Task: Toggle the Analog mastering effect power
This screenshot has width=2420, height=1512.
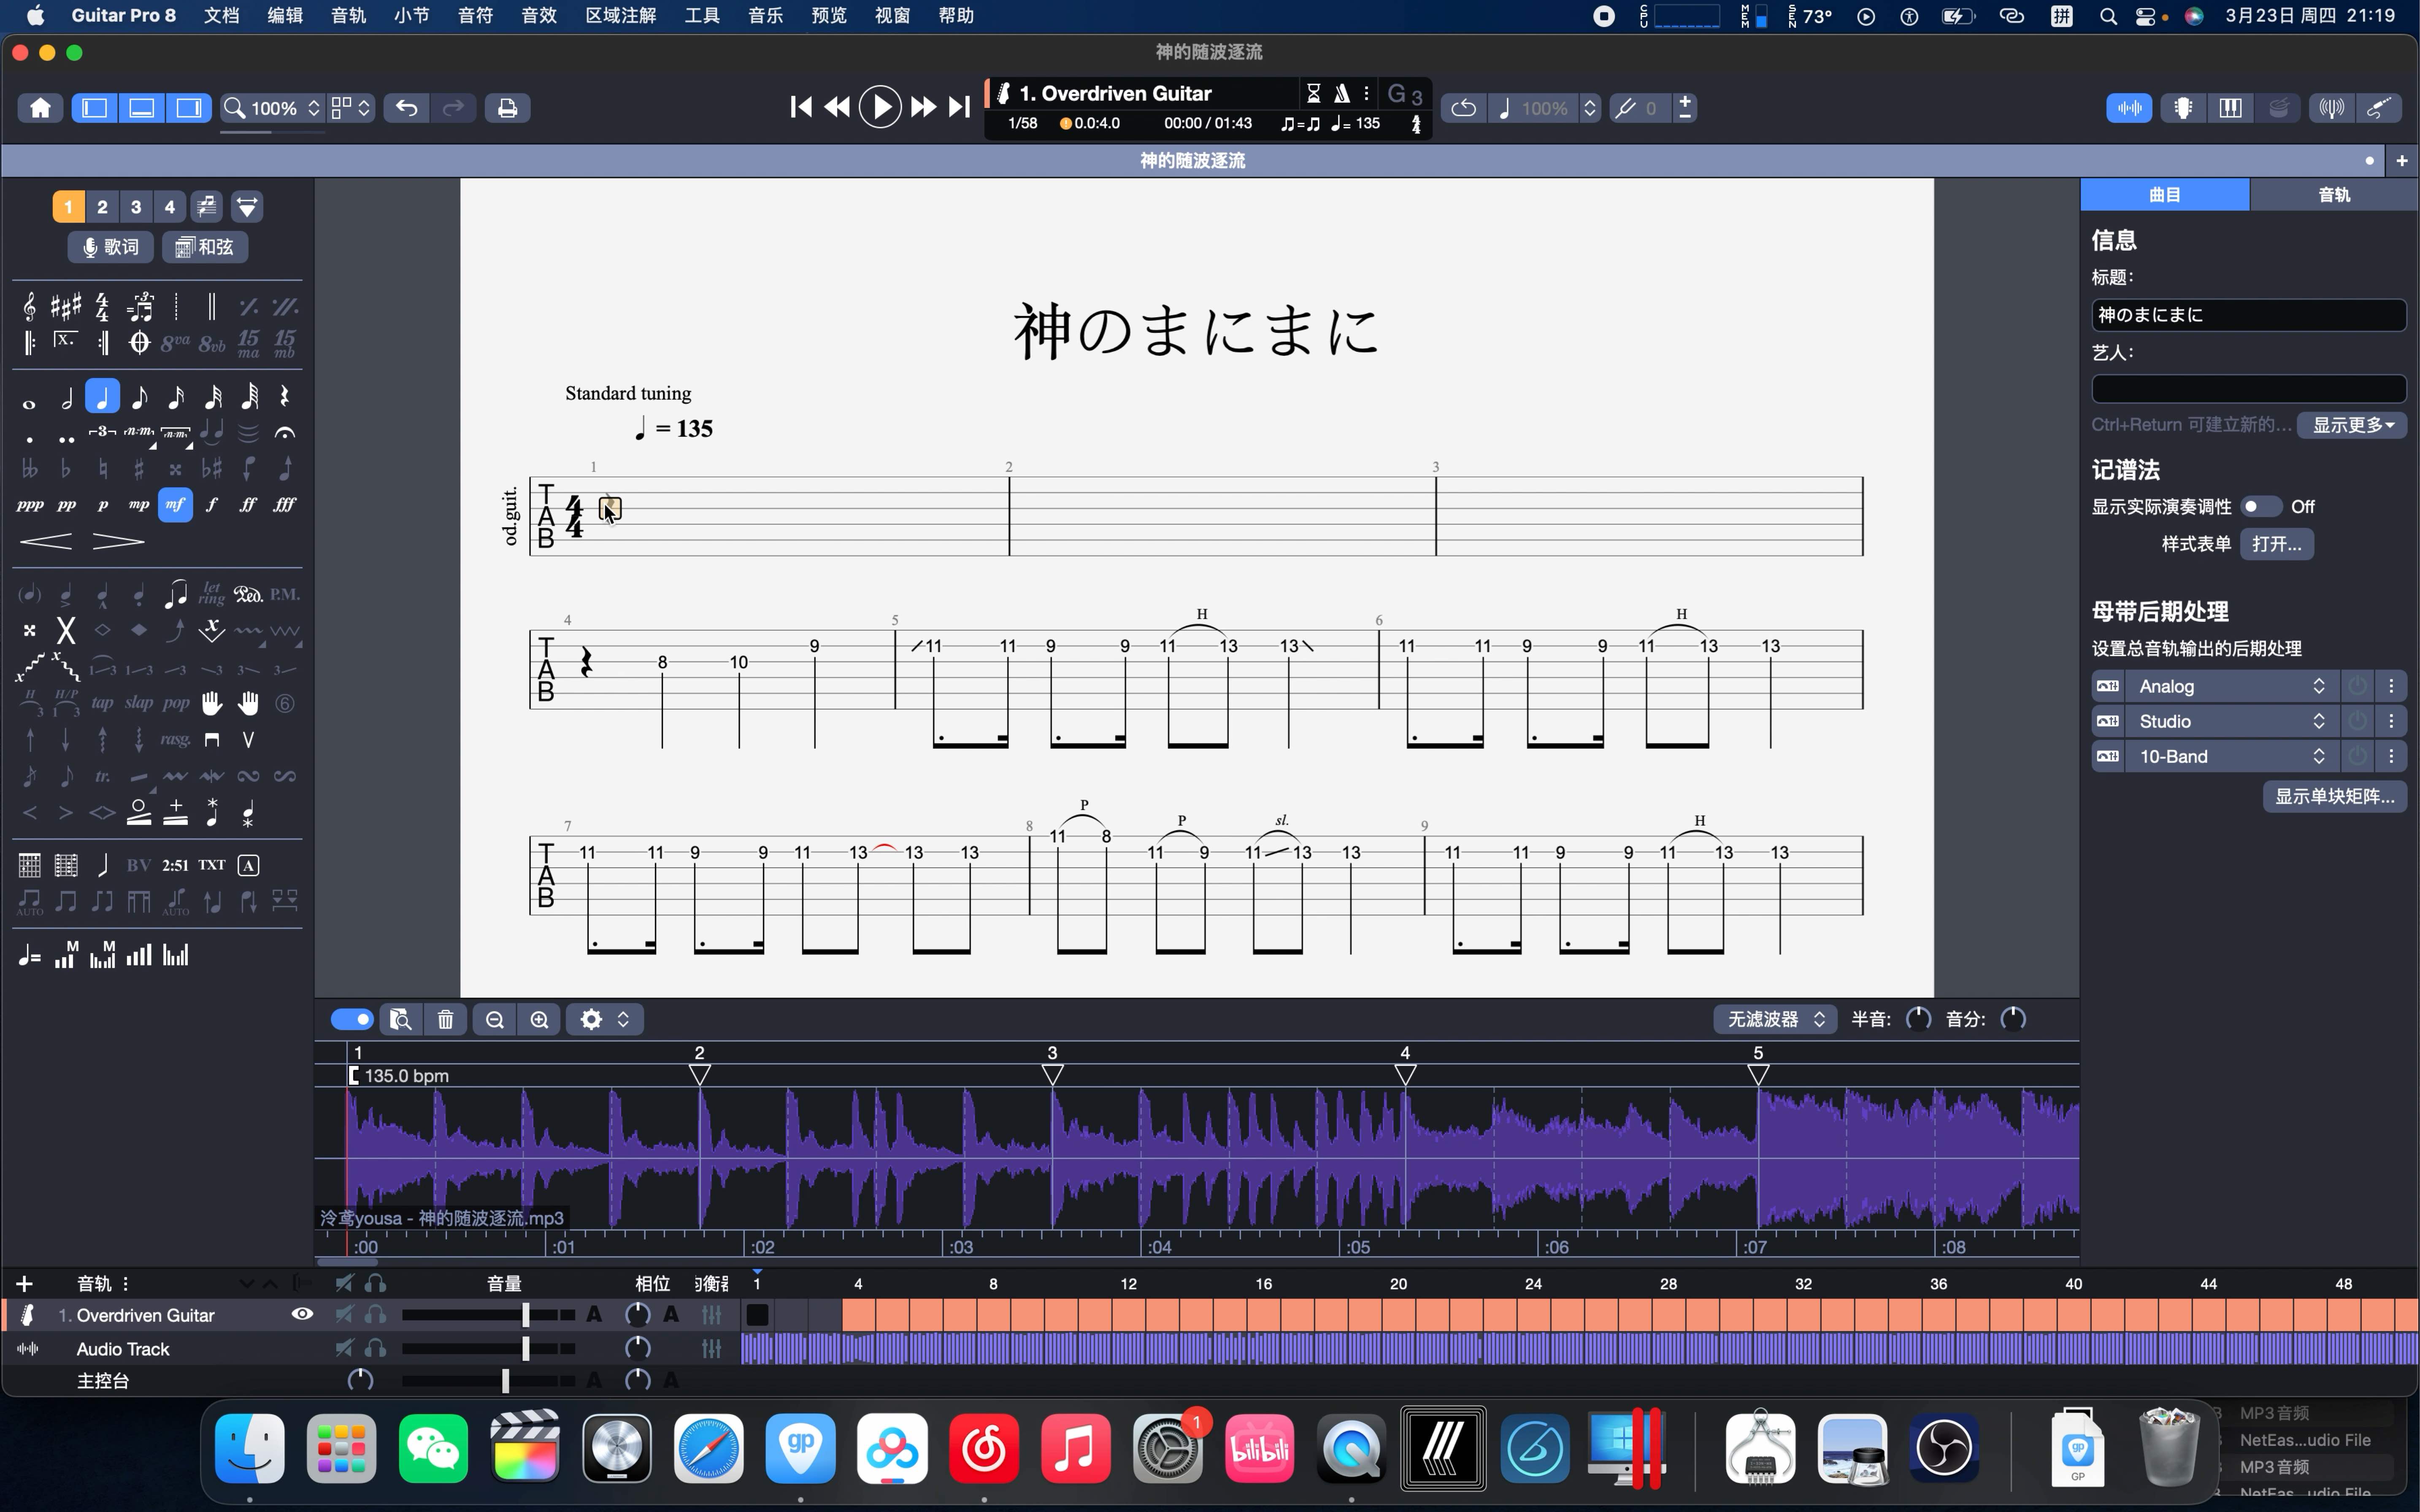Action: (2357, 686)
